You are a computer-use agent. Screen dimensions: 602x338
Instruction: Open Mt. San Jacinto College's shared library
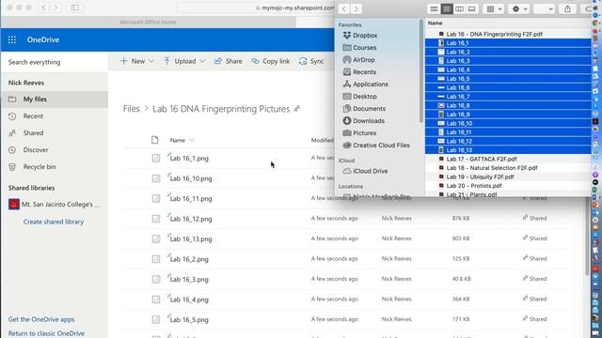(55, 205)
